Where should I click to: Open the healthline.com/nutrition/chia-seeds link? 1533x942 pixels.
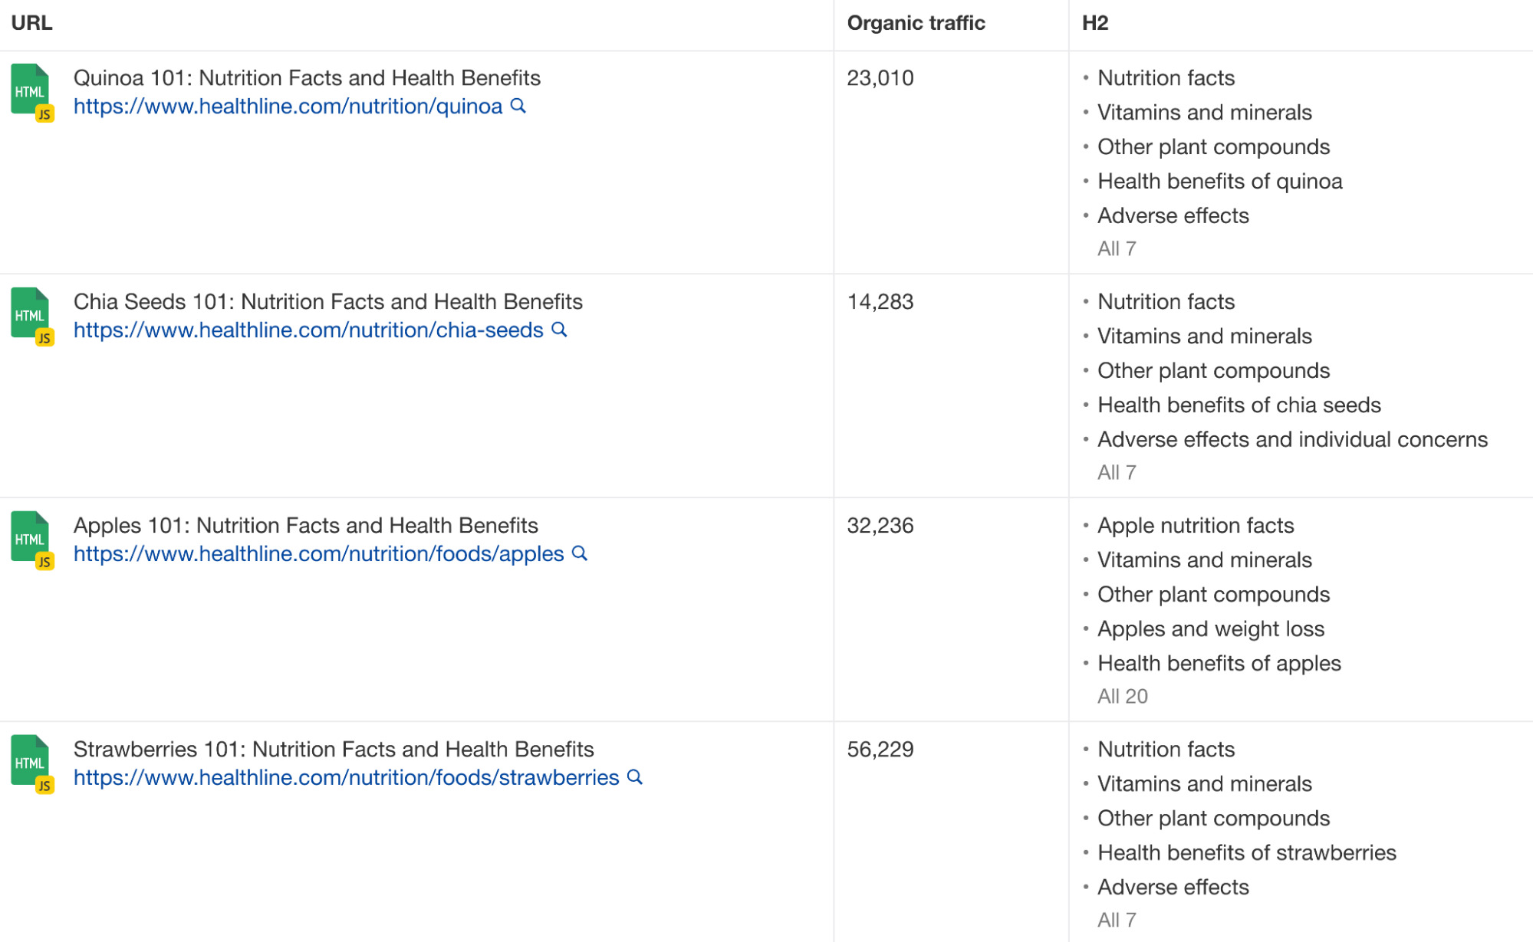[x=306, y=330]
